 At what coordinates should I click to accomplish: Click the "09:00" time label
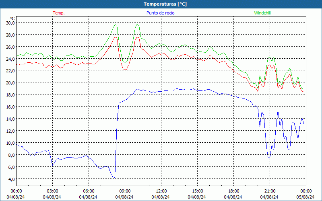tap(125, 191)
